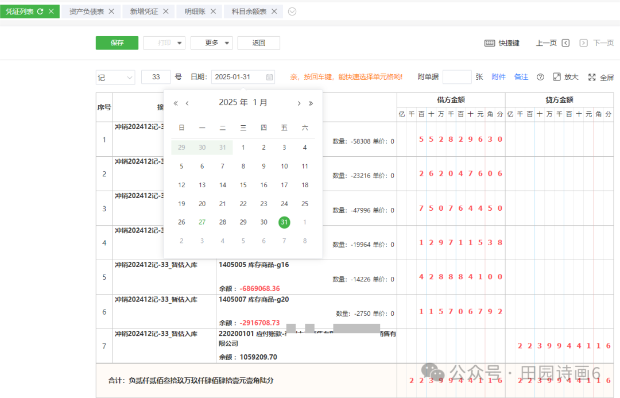Expand the 打印 dropdown

pyautogui.click(x=180, y=43)
